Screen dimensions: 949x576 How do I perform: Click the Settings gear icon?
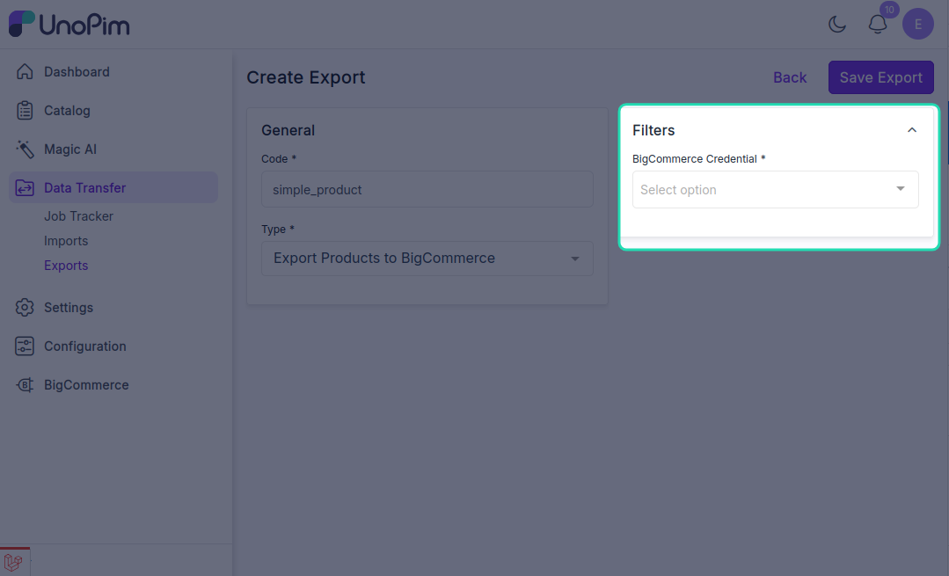click(25, 308)
